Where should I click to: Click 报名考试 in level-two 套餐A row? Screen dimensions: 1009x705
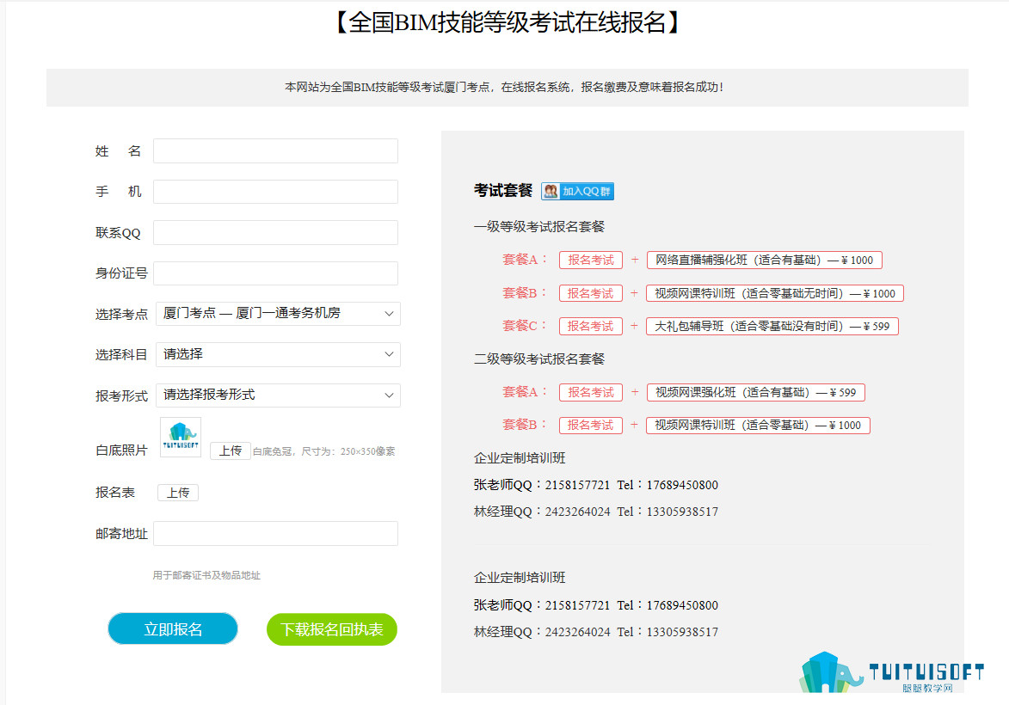pyautogui.click(x=591, y=392)
